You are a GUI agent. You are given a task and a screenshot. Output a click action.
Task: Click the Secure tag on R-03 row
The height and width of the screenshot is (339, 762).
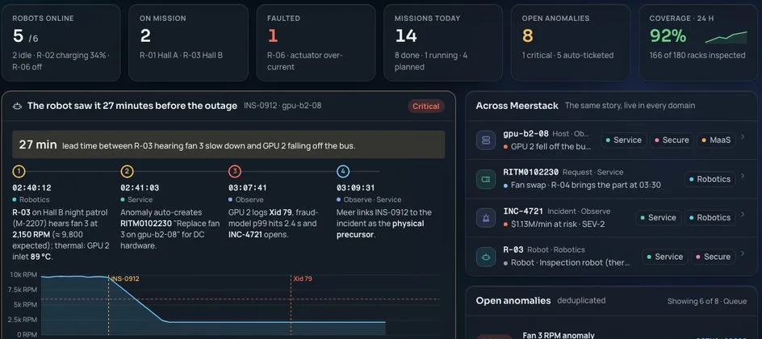(x=713, y=257)
